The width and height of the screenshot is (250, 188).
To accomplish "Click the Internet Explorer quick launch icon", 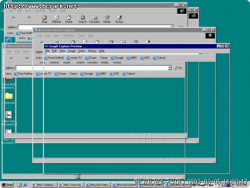I will click(25, 185).
